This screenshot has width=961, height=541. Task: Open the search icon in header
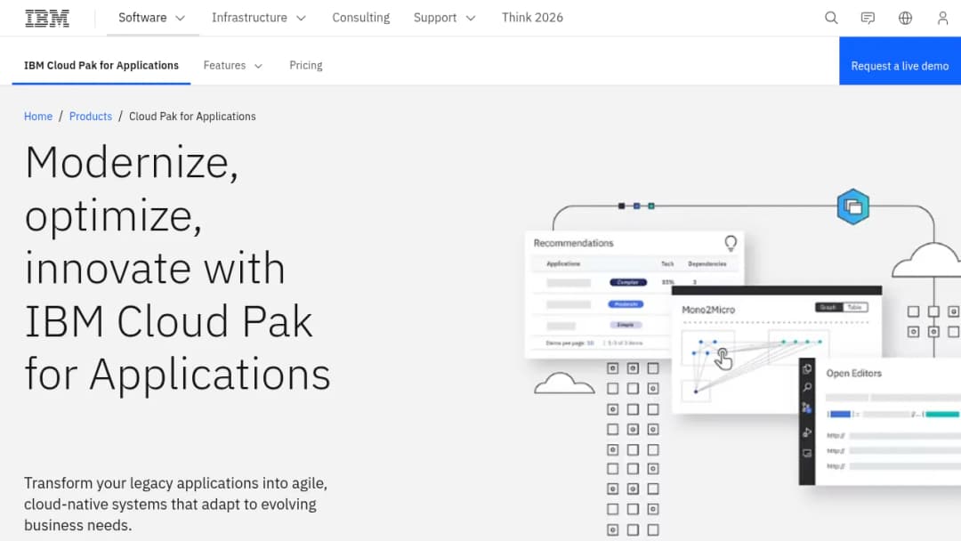click(x=831, y=18)
